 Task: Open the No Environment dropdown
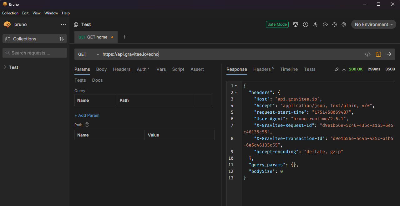(373, 24)
